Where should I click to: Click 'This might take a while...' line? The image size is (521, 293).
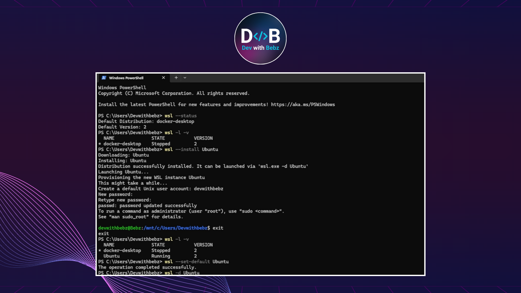click(133, 183)
